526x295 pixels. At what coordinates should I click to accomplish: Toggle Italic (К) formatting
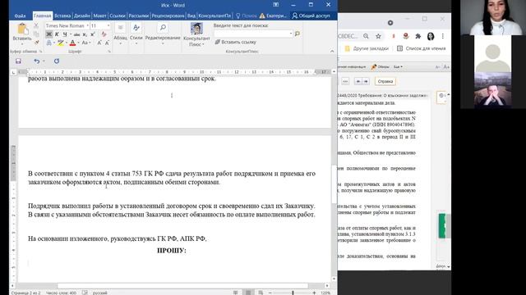[57, 34]
